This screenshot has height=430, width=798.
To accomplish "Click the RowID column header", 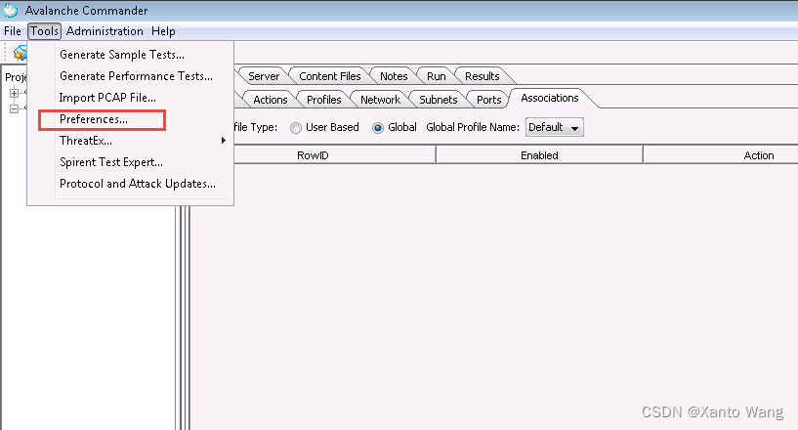I will point(313,155).
